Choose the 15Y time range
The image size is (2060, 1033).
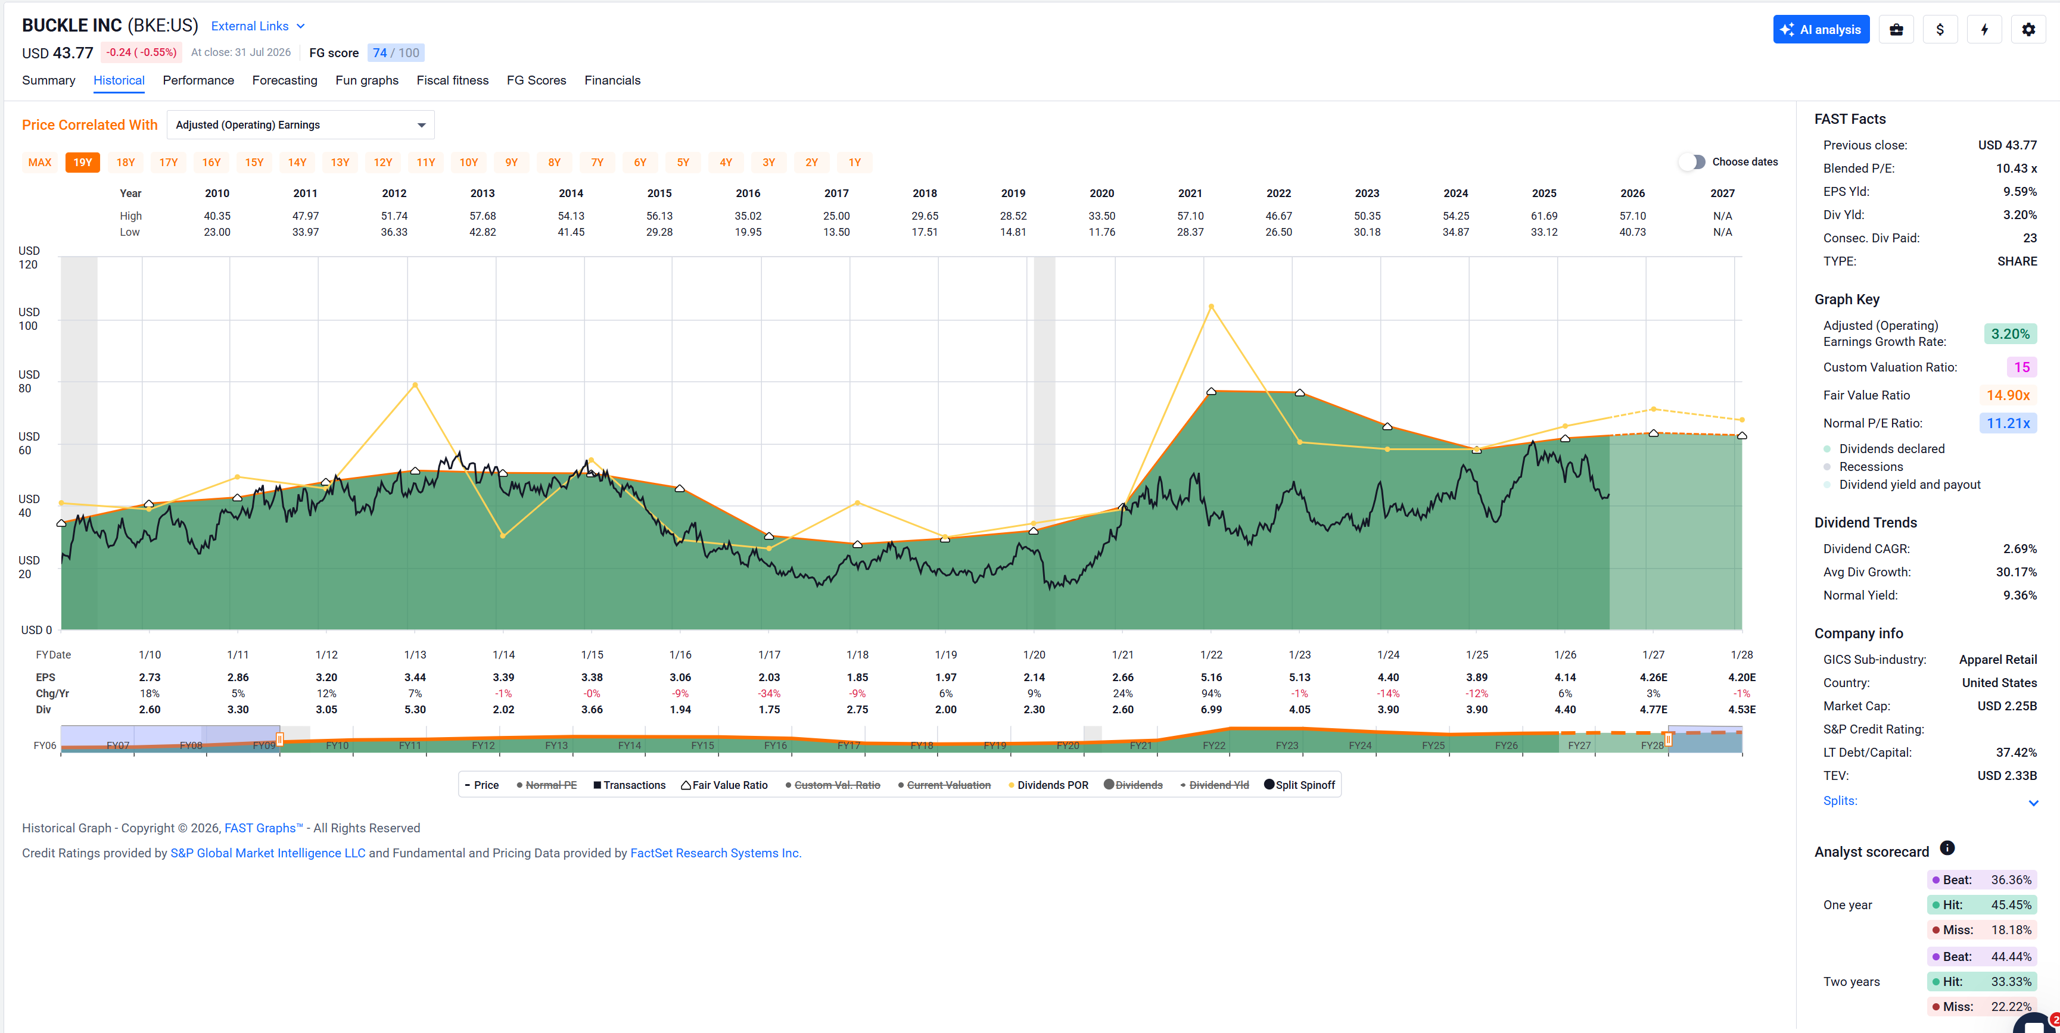[254, 163]
